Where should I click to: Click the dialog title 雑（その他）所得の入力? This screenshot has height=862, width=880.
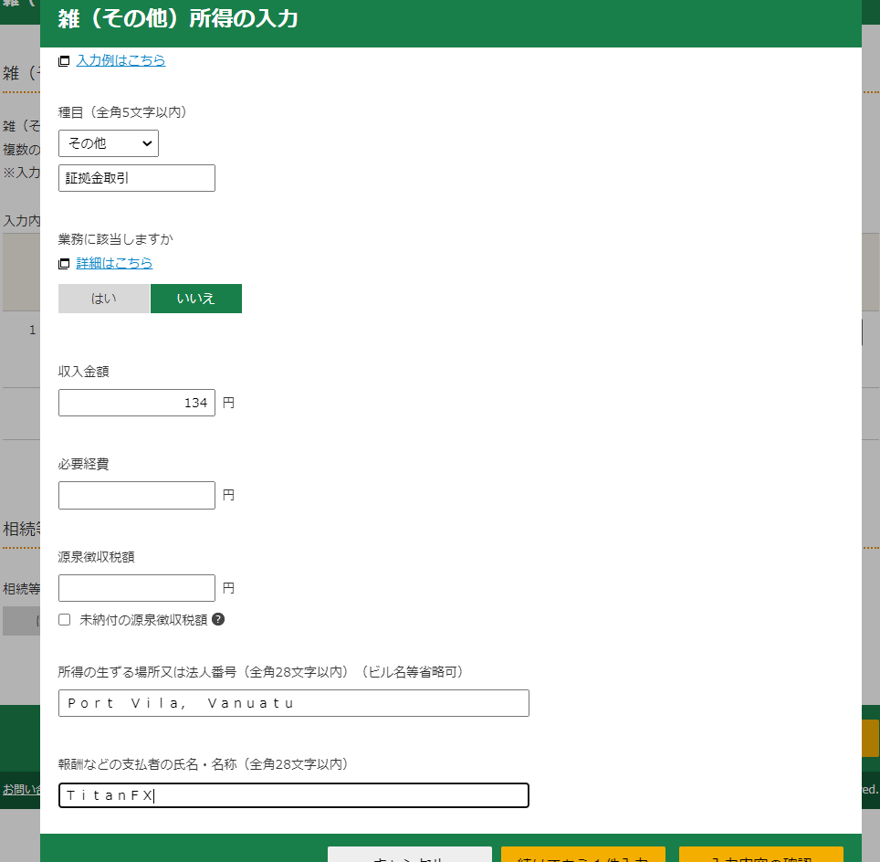pos(178,18)
